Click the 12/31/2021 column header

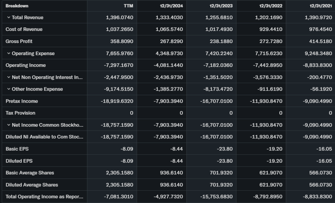tap(321, 6)
